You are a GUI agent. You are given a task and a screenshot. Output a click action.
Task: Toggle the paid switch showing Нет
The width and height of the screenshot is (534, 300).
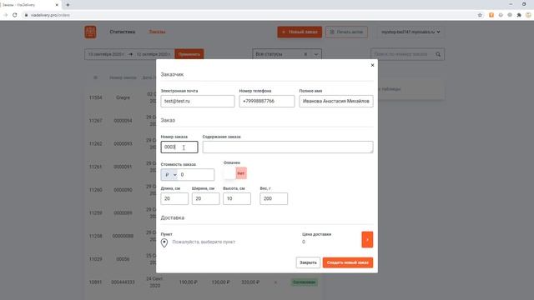pos(235,173)
